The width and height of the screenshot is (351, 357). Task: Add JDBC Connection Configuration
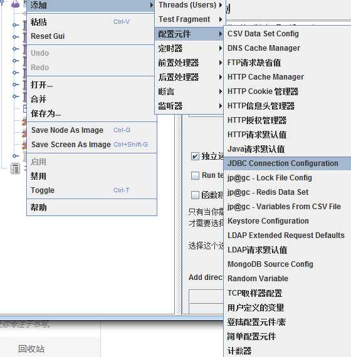288,163
